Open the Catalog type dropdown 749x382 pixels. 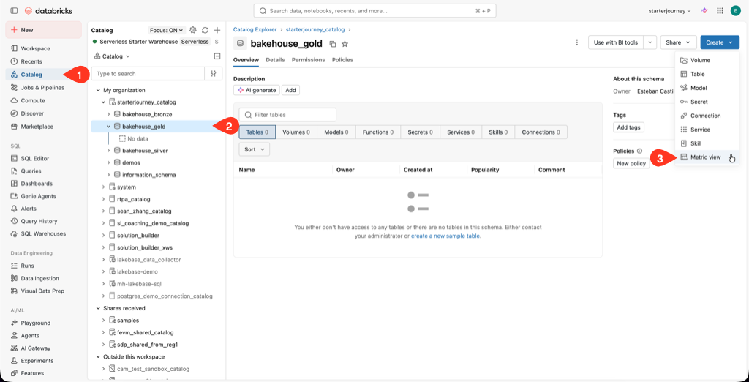(x=112, y=56)
